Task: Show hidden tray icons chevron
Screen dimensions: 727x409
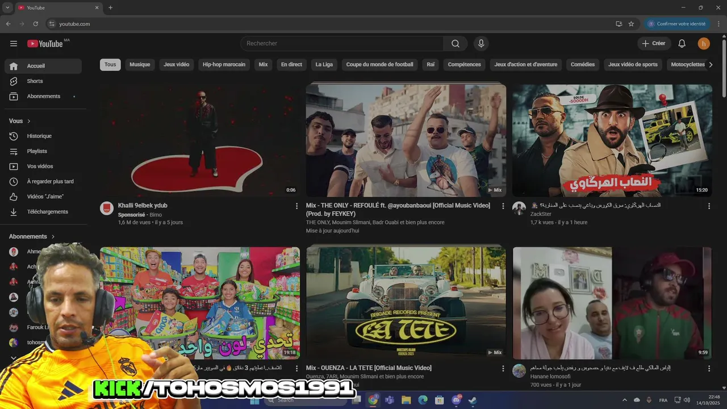Action: coord(625,400)
